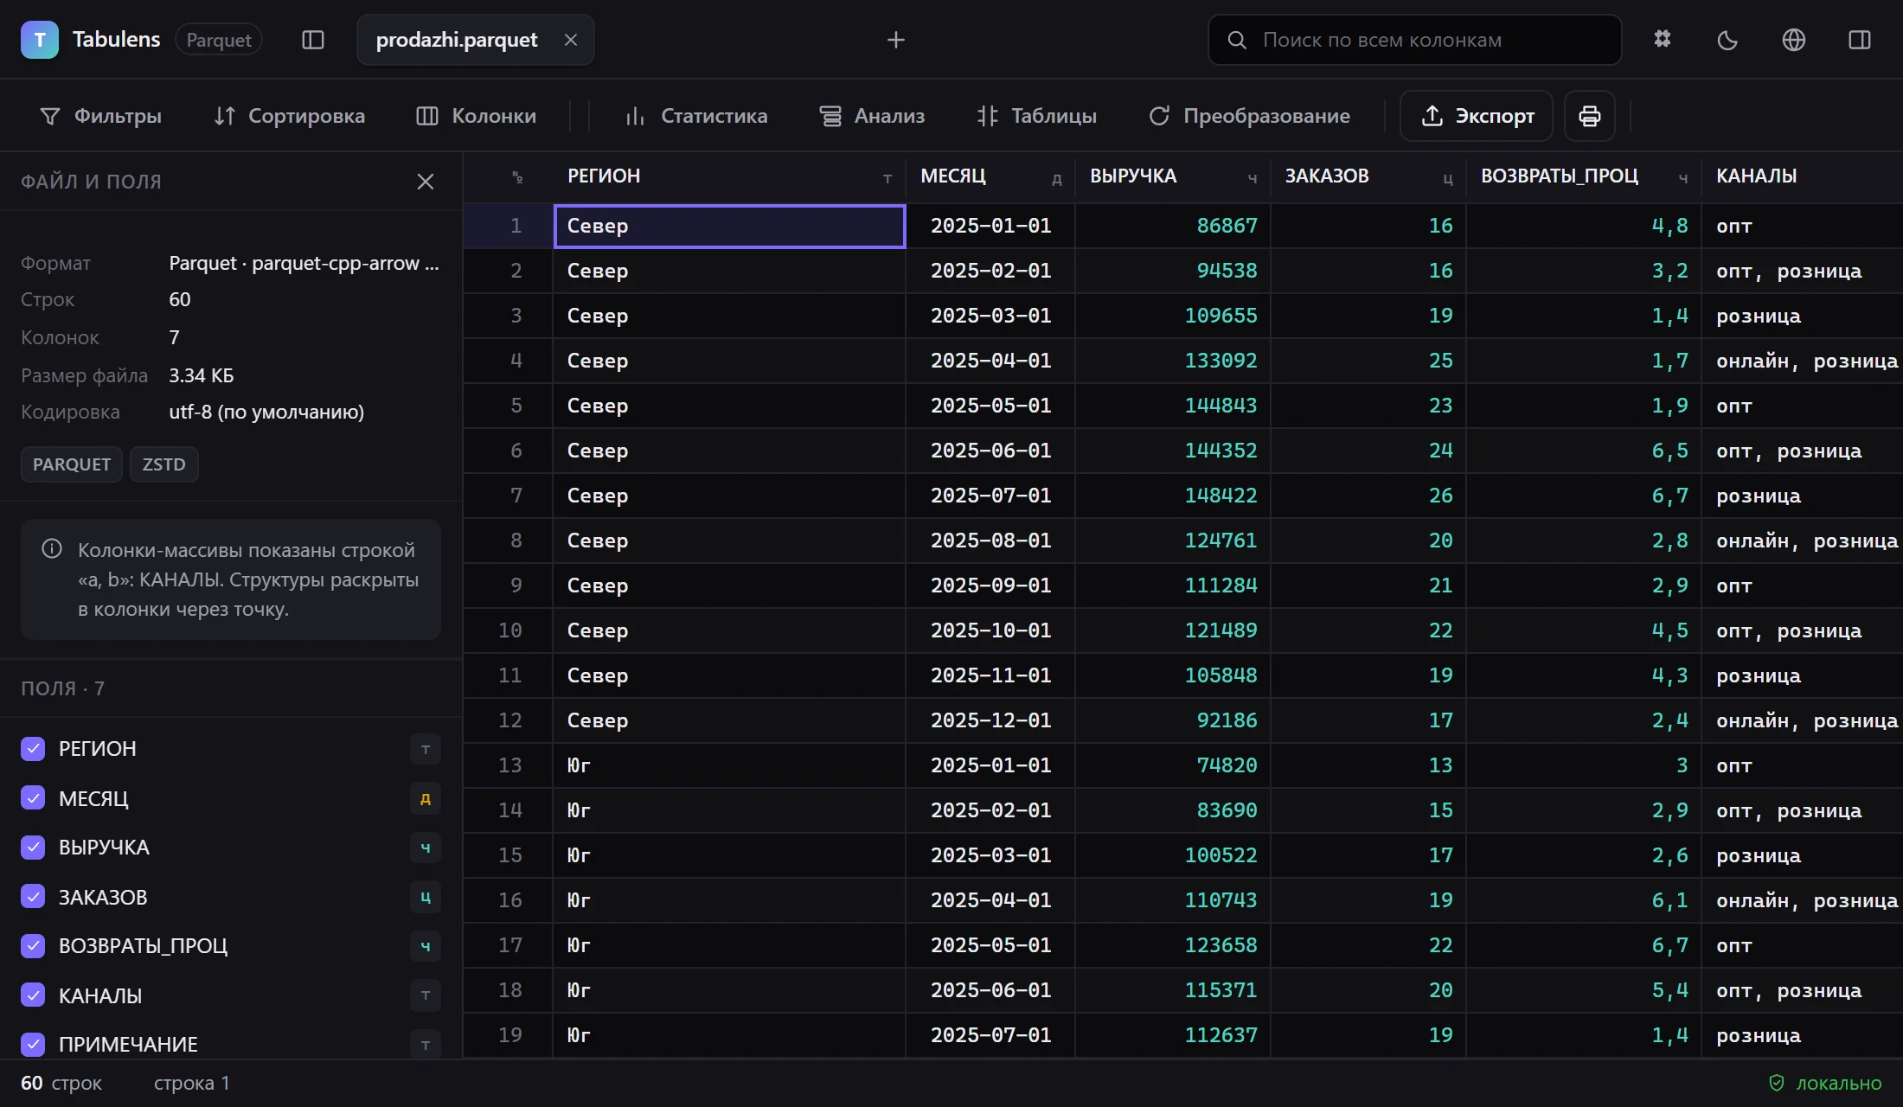Switch theme with the moon icon
This screenshot has width=1903, height=1107.
point(1728,40)
